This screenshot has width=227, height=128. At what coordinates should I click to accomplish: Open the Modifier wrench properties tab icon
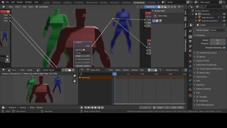pos(190,66)
